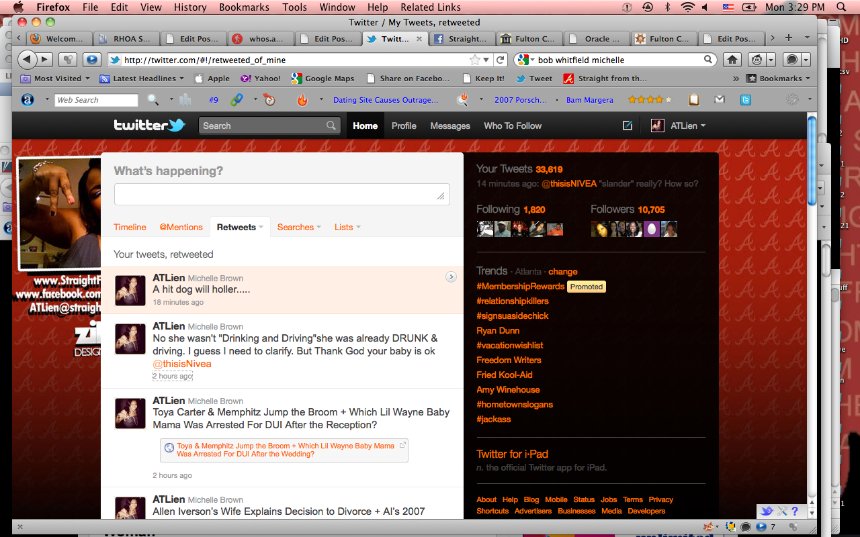Click the star rating in the toolbar
860x537 pixels.
tap(649, 100)
